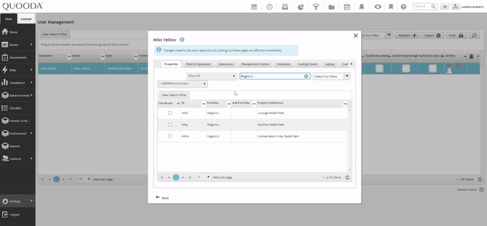Open the Show All dropdown in dialog
This screenshot has height=226, width=487.
[212, 77]
